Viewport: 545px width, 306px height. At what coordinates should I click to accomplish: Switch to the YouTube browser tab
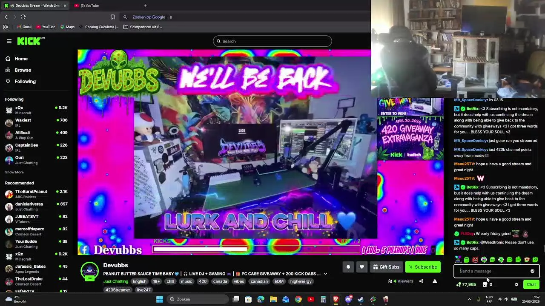point(105,6)
